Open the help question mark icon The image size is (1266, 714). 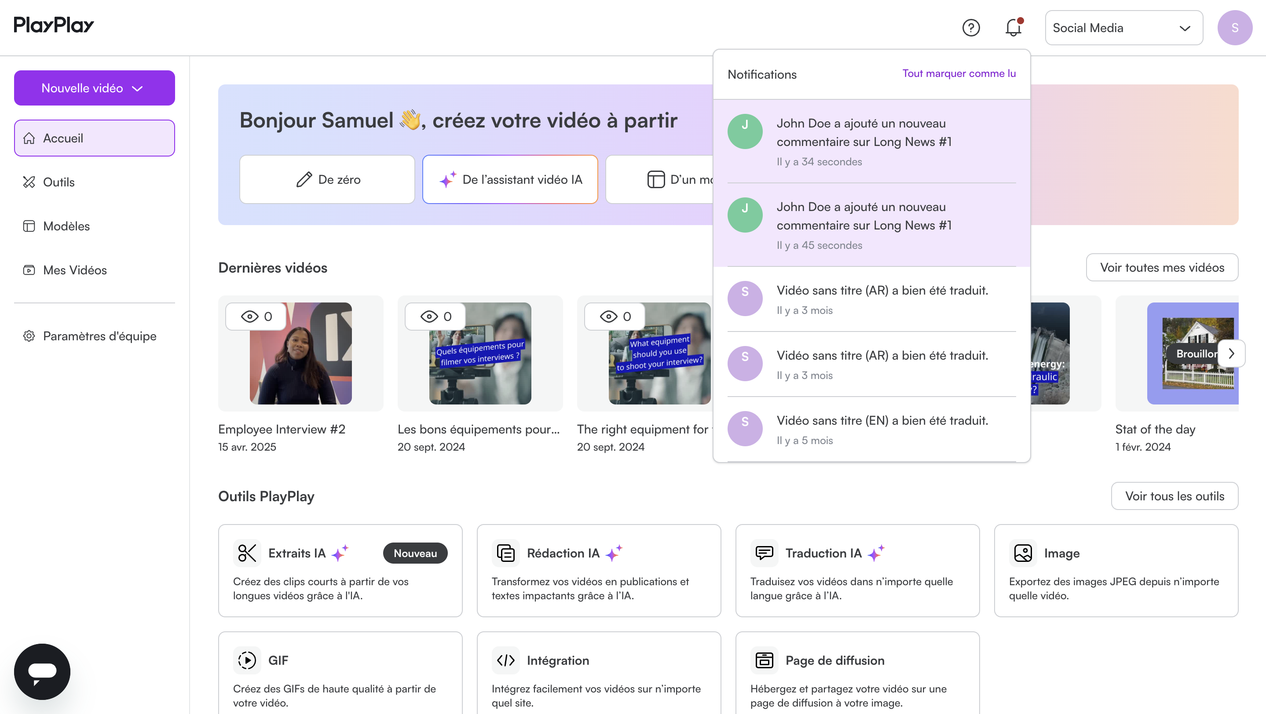(971, 28)
